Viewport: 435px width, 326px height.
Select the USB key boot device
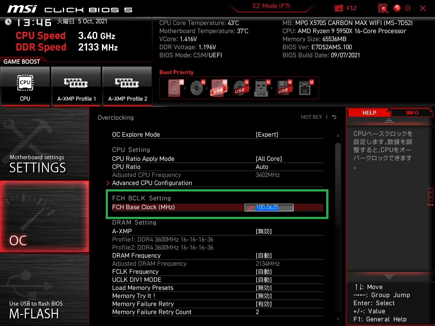coord(262,88)
